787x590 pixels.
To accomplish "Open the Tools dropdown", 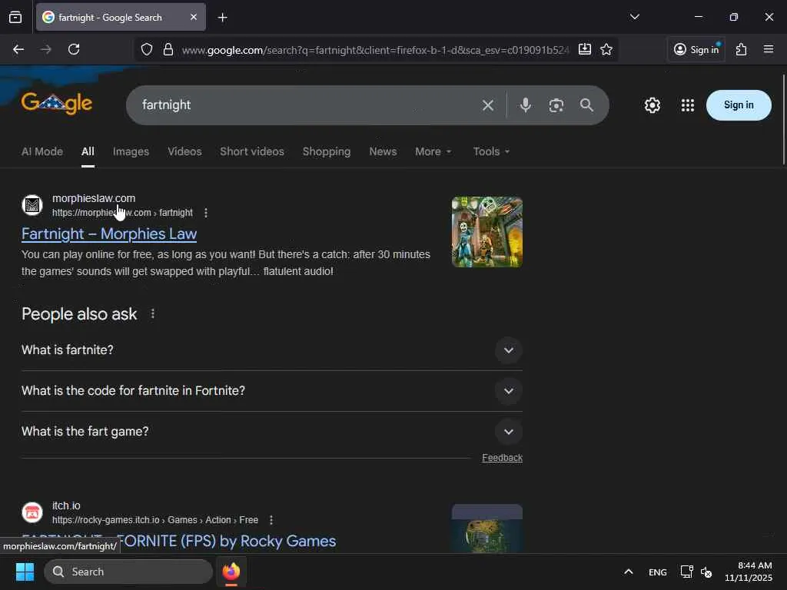I will [491, 151].
